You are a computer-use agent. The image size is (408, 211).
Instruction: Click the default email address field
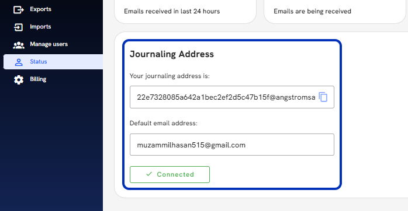(232, 145)
